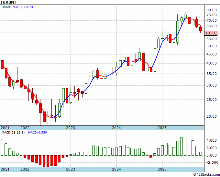The height and width of the screenshot is (177, 220).
Task: Click the 70.00 price axis label
Action: click(x=212, y=20)
